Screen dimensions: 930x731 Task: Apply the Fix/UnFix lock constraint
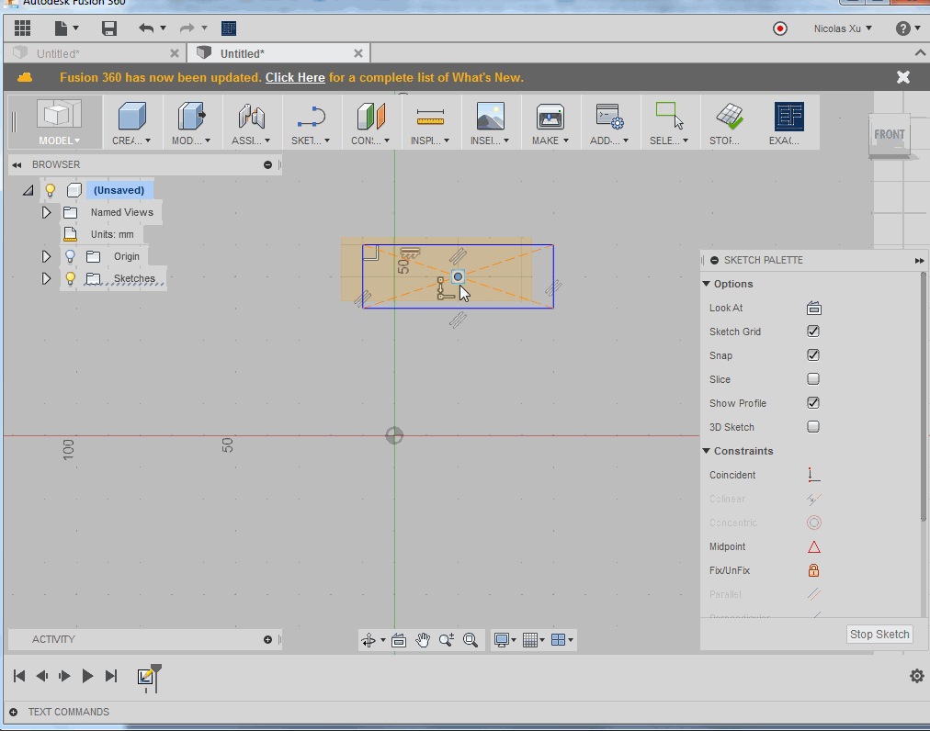[x=814, y=570]
